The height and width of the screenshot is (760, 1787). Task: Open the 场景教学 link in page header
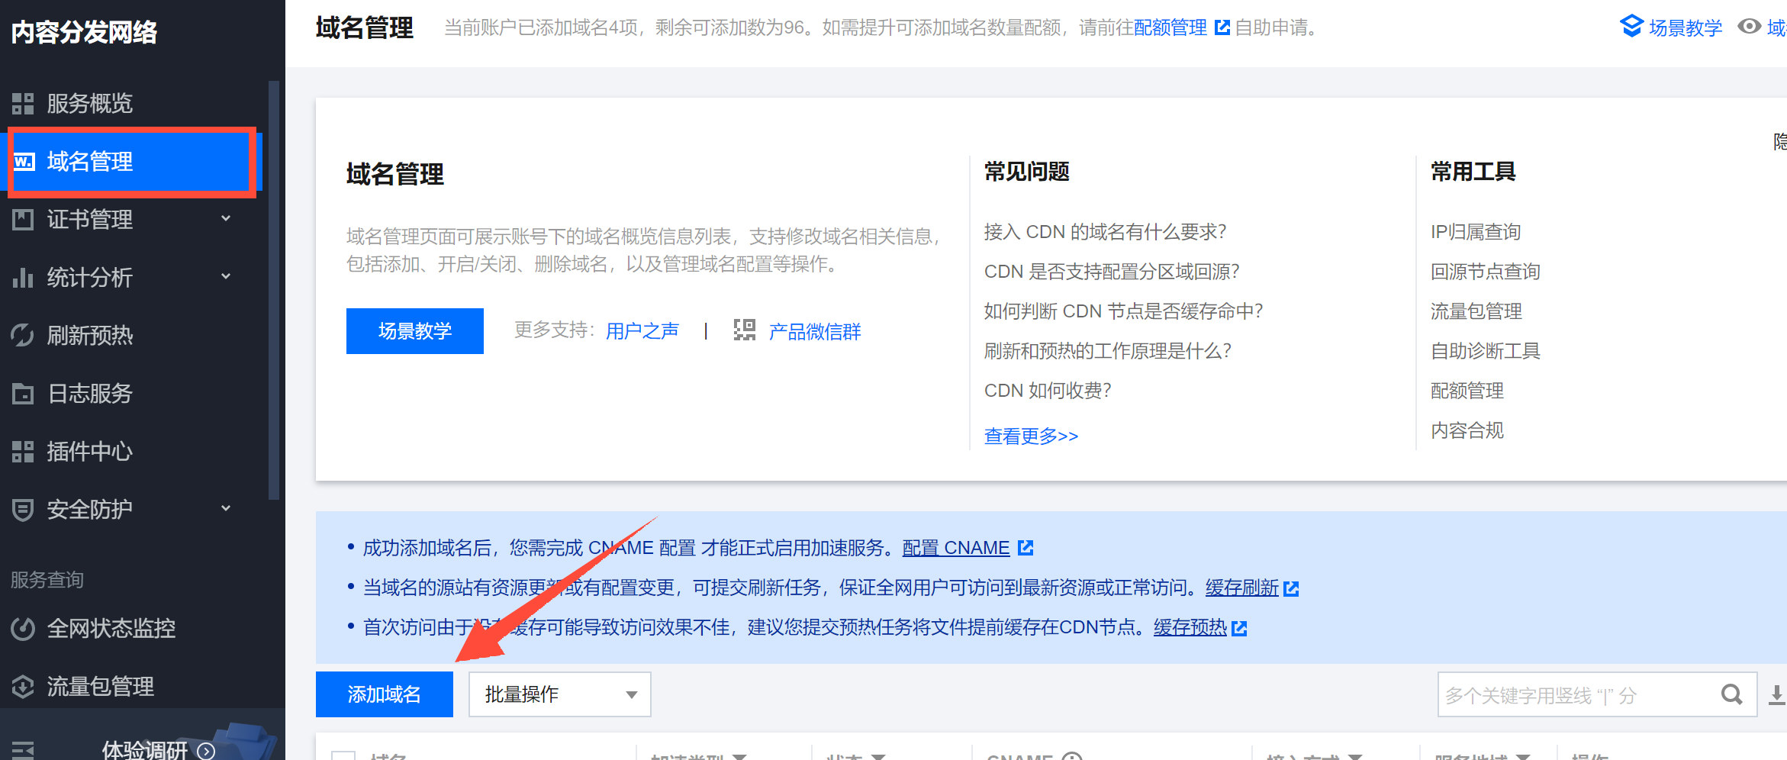1686,28
